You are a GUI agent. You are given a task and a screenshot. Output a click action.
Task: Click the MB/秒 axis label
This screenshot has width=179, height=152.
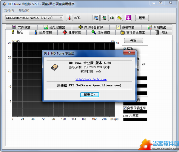pos(16,41)
